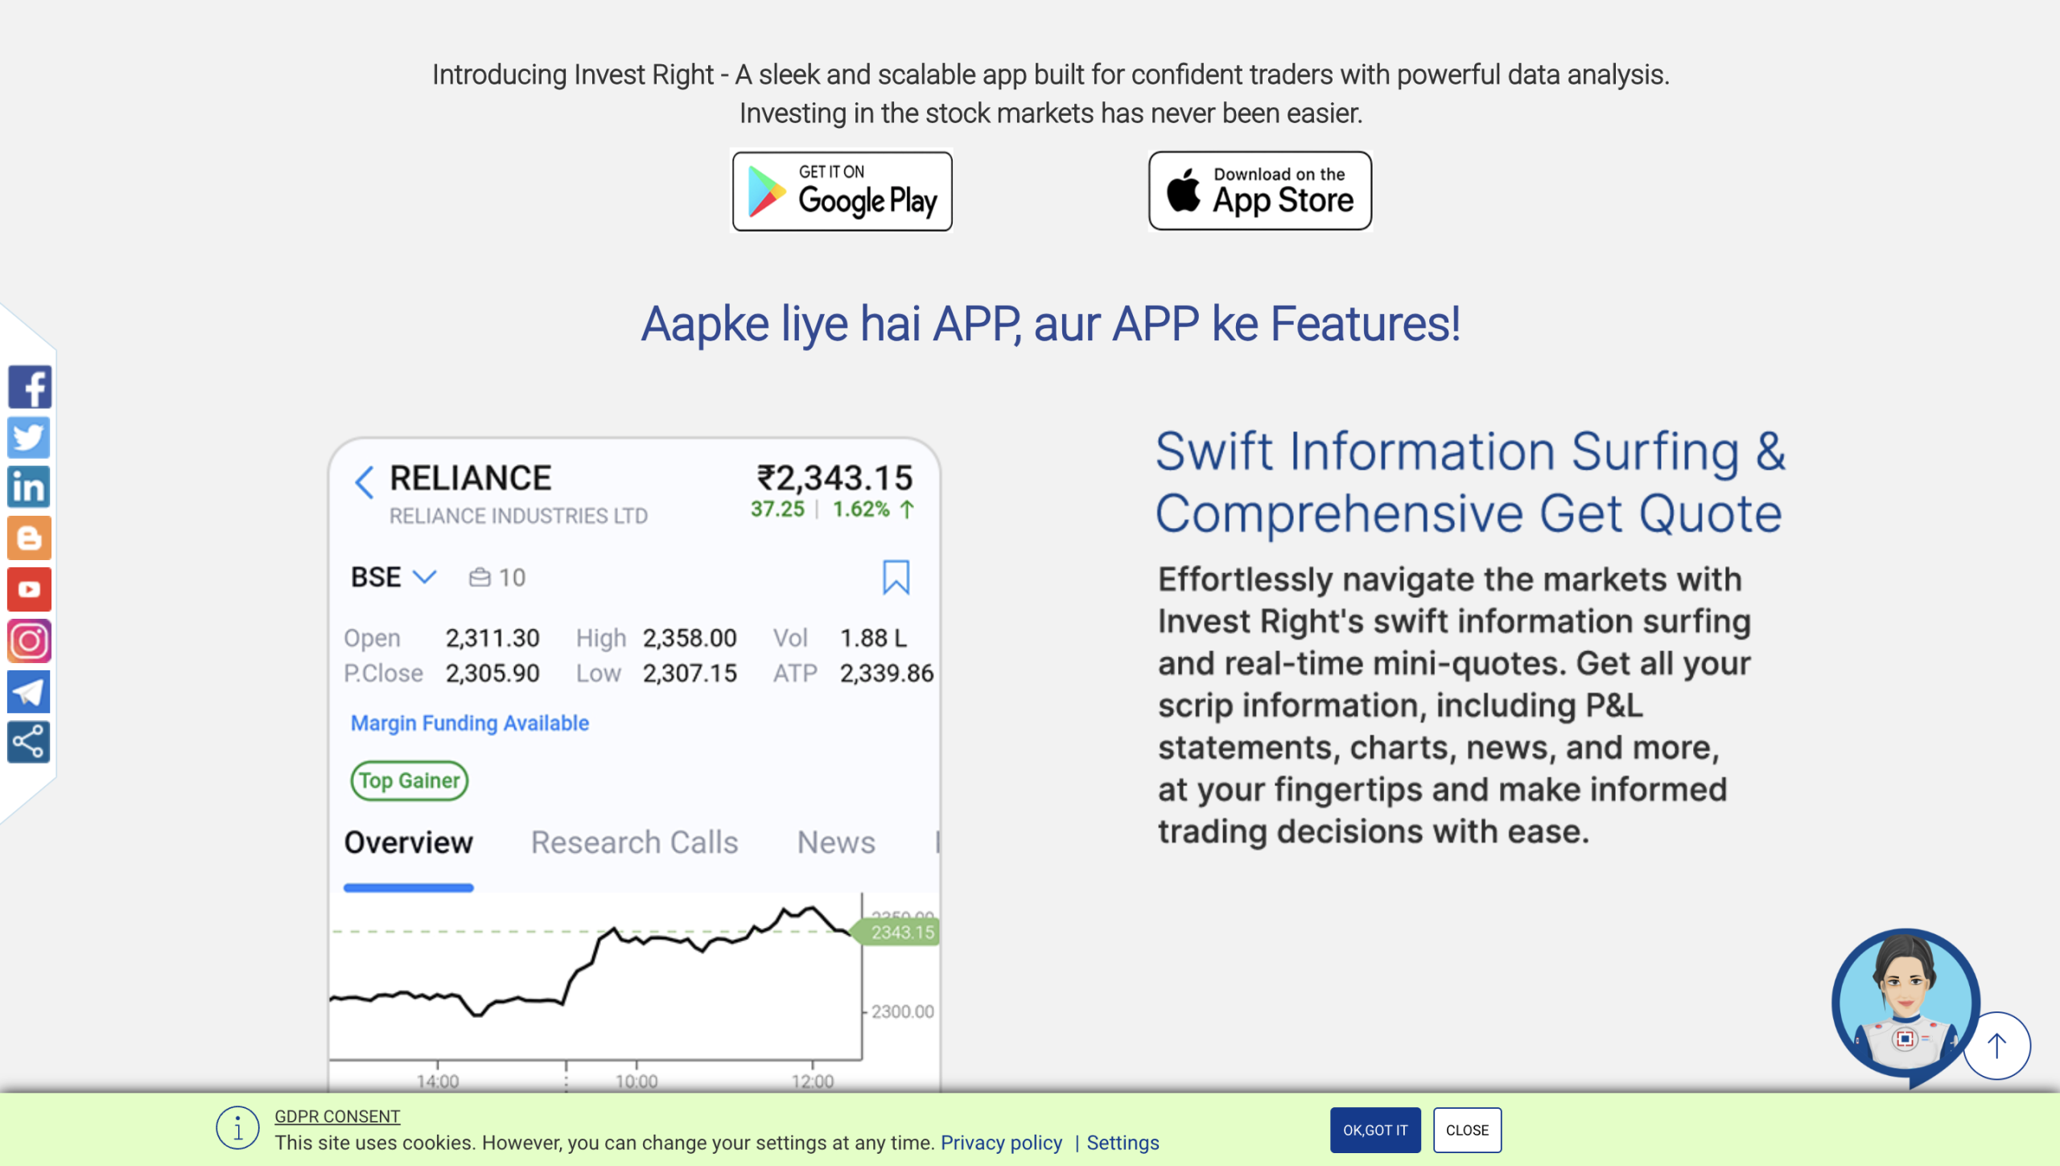This screenshot has height=1166, width=2060.
Task: Click the briefcase holdings icon
Action: [480, 577]
